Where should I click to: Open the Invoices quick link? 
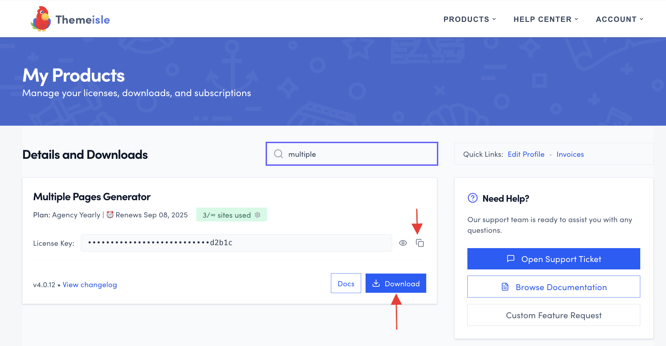pos(570,154)
